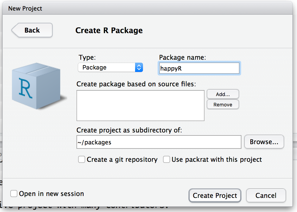Open the Browse... directory chooser
297x212 pixels.
[x=264, y=142]
